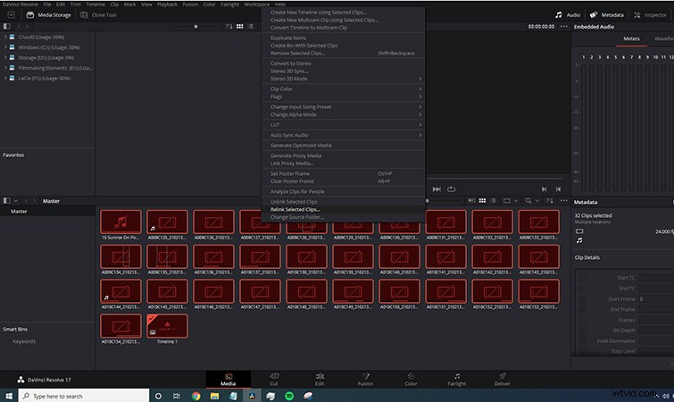The height and width of the screenshot is (402, 674).
Task: Open media pool three-dot options menu
Action: (x=563, y=201)
